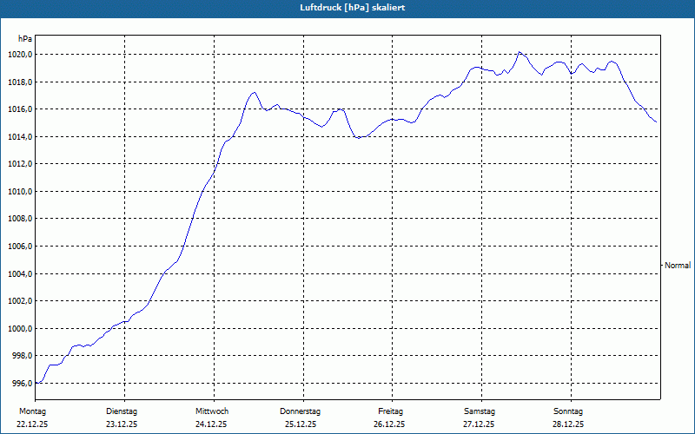Click the pressure curve's highest peak on Samstag

click(x=520, y=52)
